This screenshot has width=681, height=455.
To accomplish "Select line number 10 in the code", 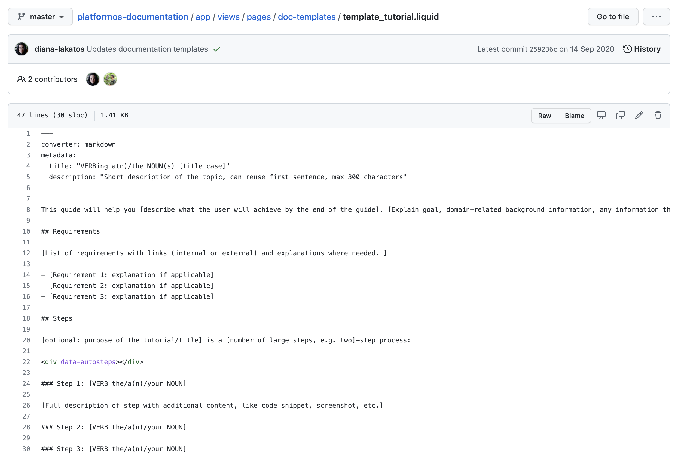I will point(26,231).
